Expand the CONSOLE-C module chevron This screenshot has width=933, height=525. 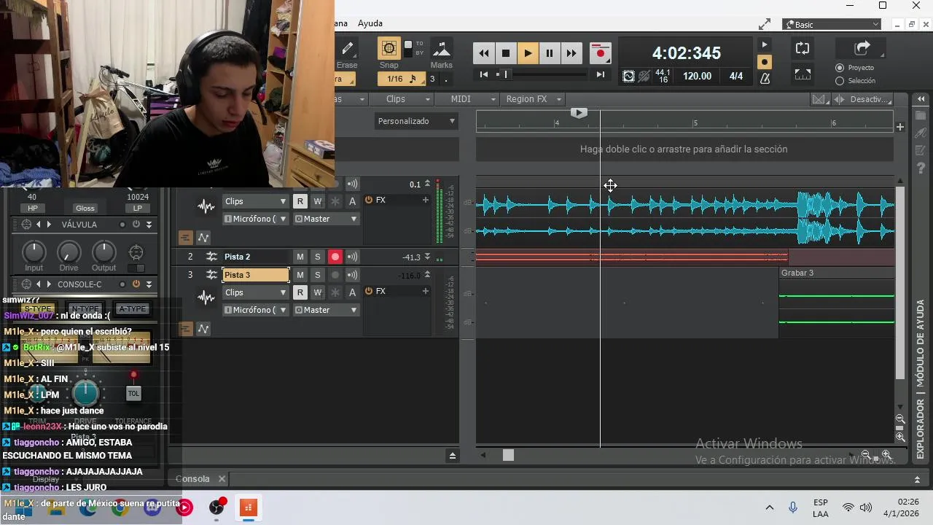coord(149,284)
